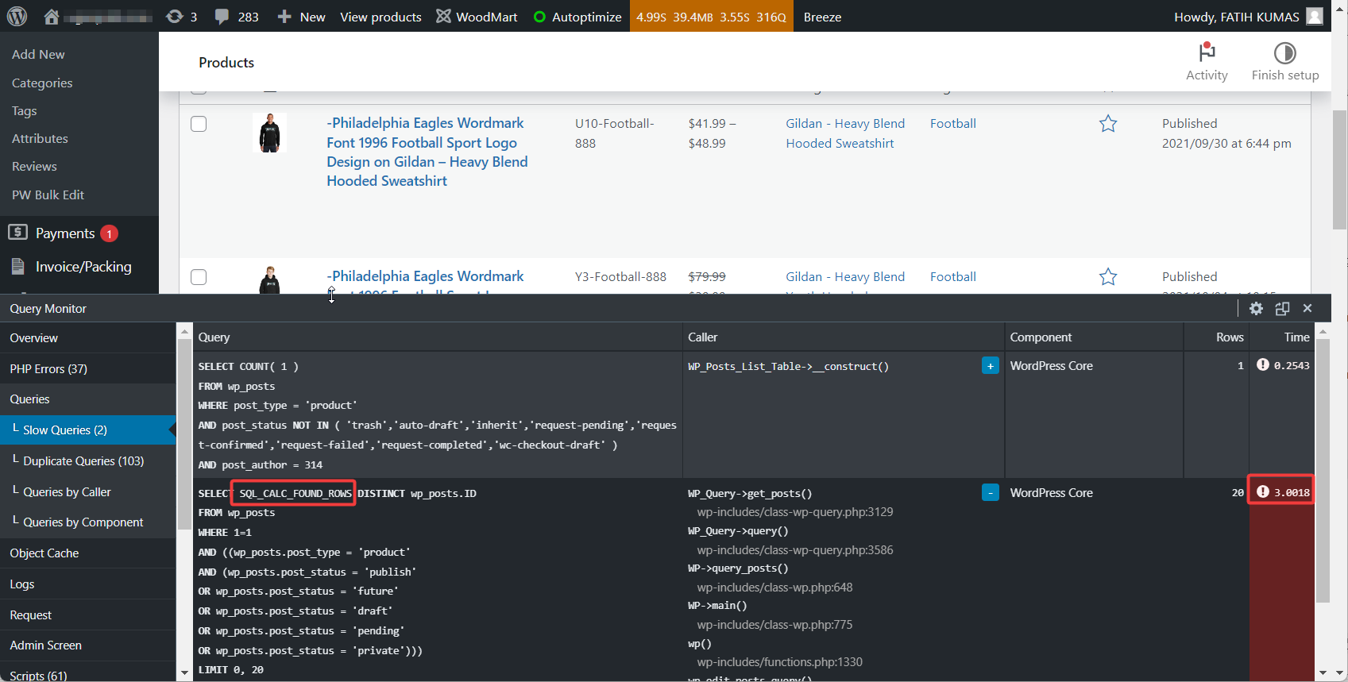
Task: Open the WoodMart toolbar menu
Action: [477, 17]
